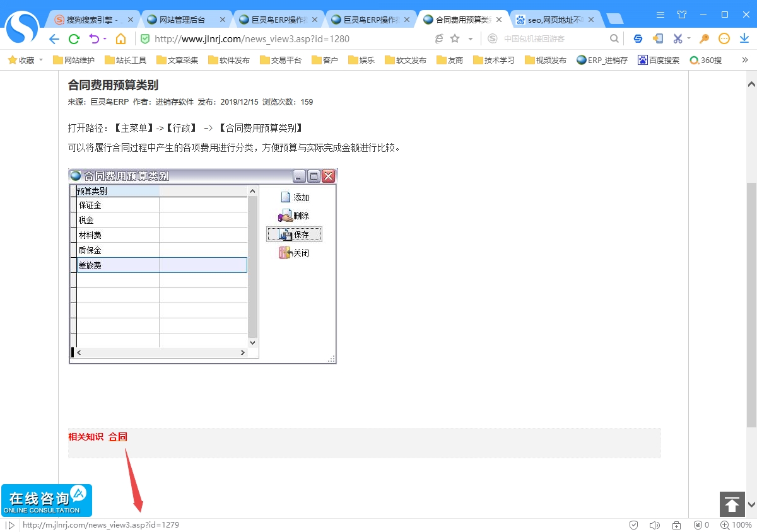The height and width of the screenshot is (532, 757).
Task: Click the URL address bar
Action: click(284, 39)
